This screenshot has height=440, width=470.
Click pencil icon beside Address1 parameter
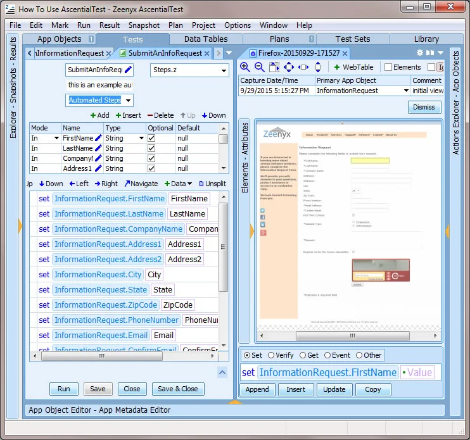pyautogui.click(x=98, y=168)
